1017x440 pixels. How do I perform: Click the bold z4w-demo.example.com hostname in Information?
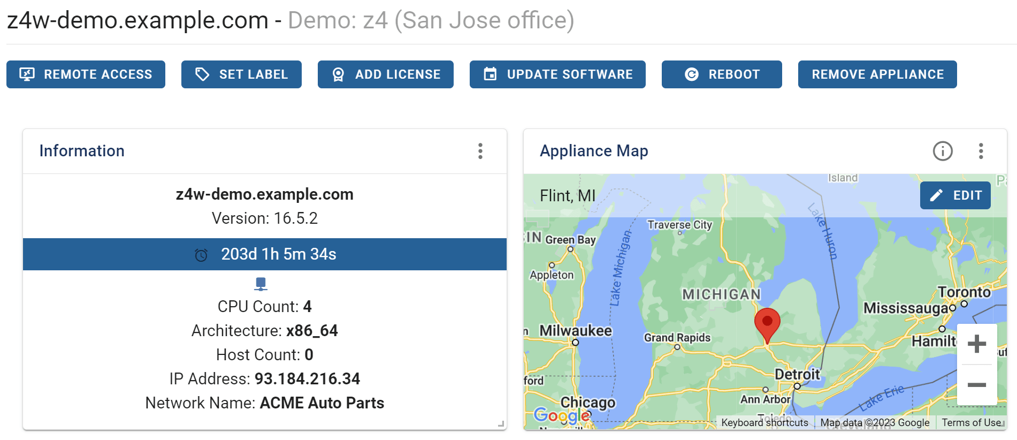[265, 194]
